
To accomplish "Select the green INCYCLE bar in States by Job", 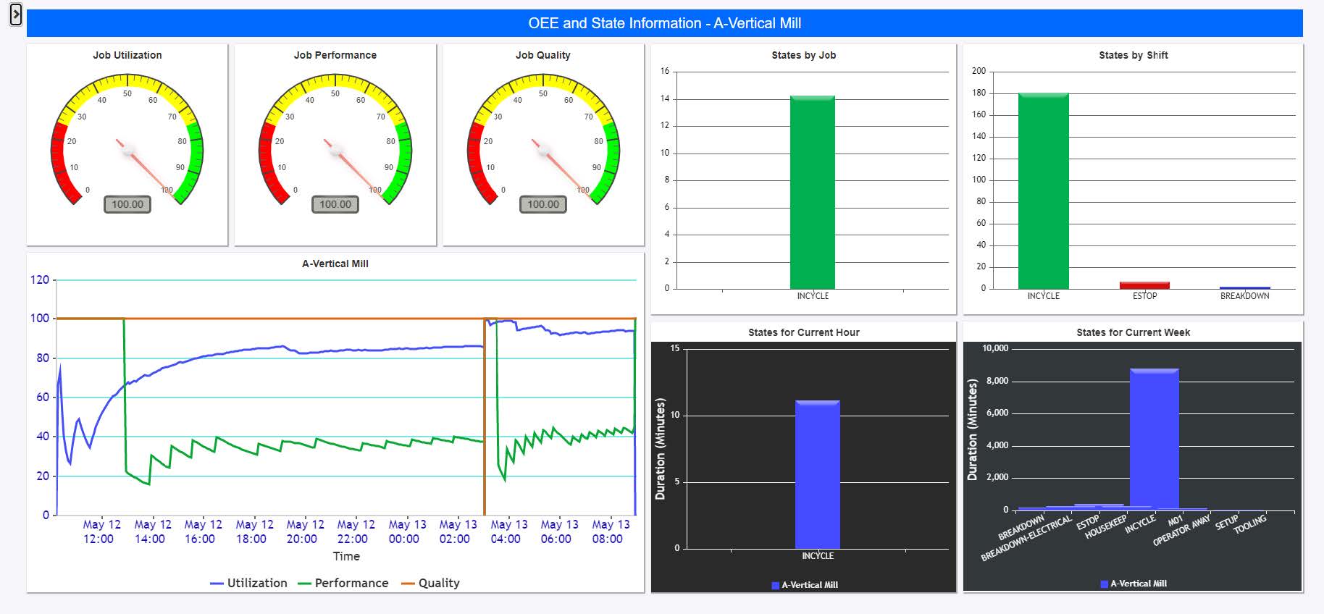I will pos(812,193).
